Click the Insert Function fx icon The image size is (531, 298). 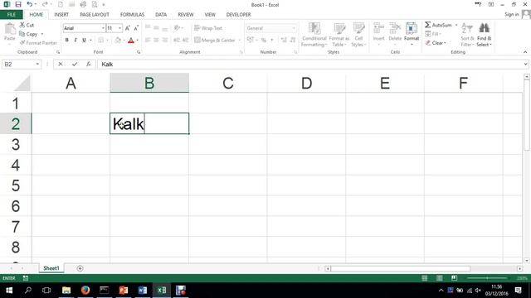[x=89, y=65]
